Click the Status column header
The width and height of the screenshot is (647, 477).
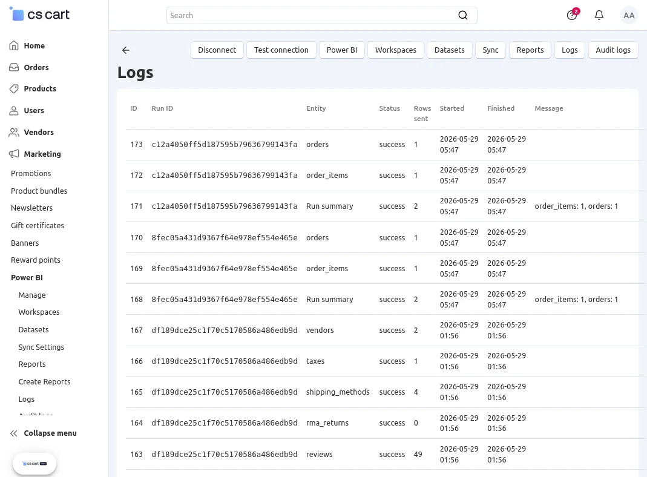click(x=390, y=108)
